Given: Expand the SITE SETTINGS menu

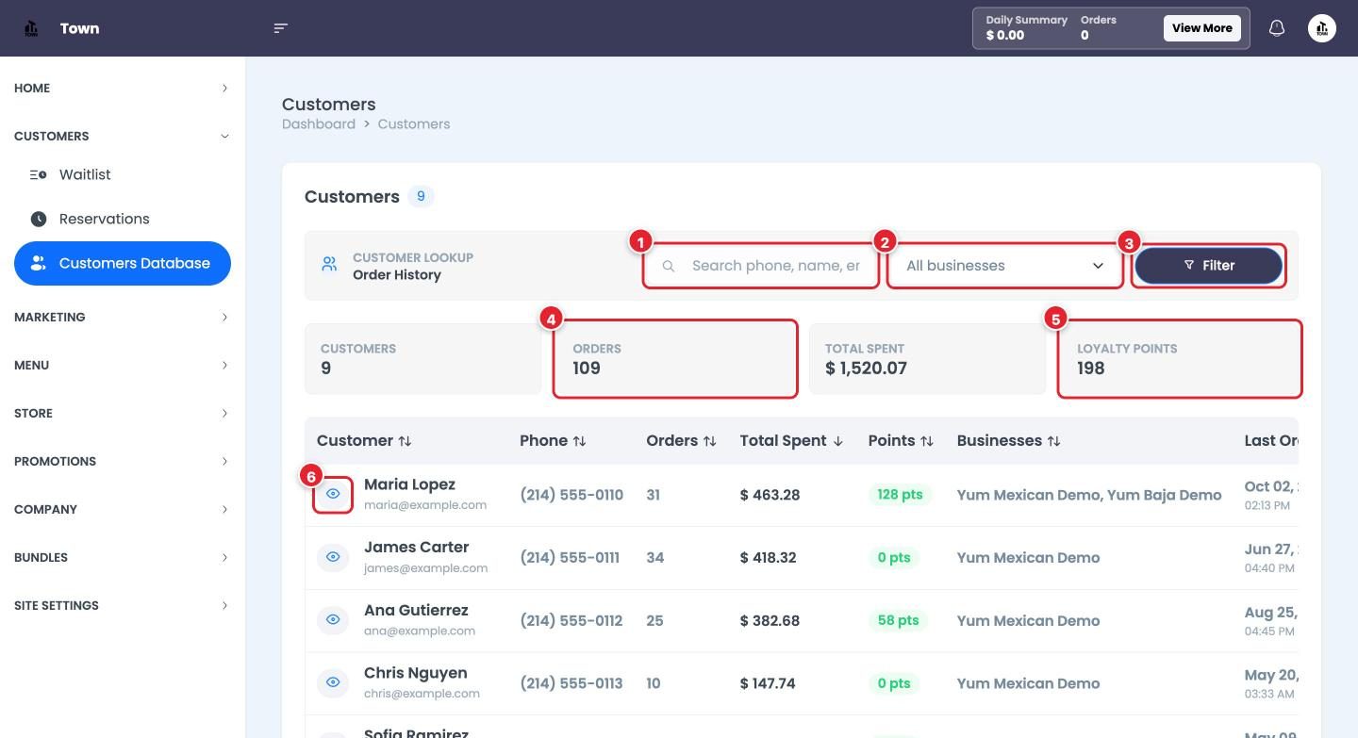Looking at the screenshot, I should tap(123, 605).
